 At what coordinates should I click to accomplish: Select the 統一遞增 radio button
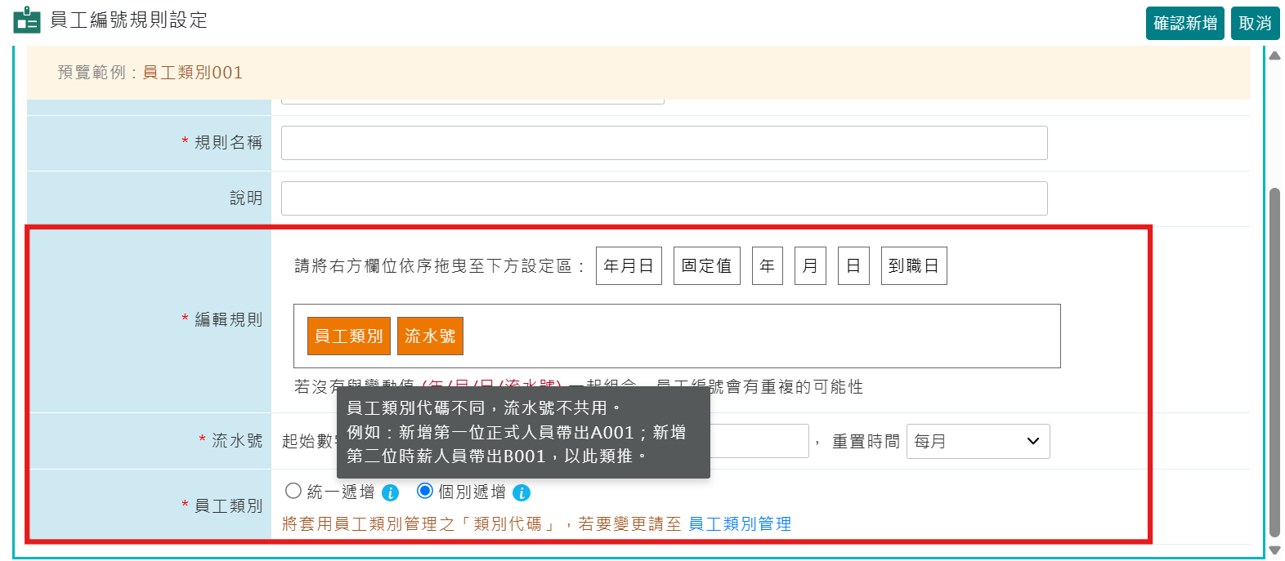(293, 491)
